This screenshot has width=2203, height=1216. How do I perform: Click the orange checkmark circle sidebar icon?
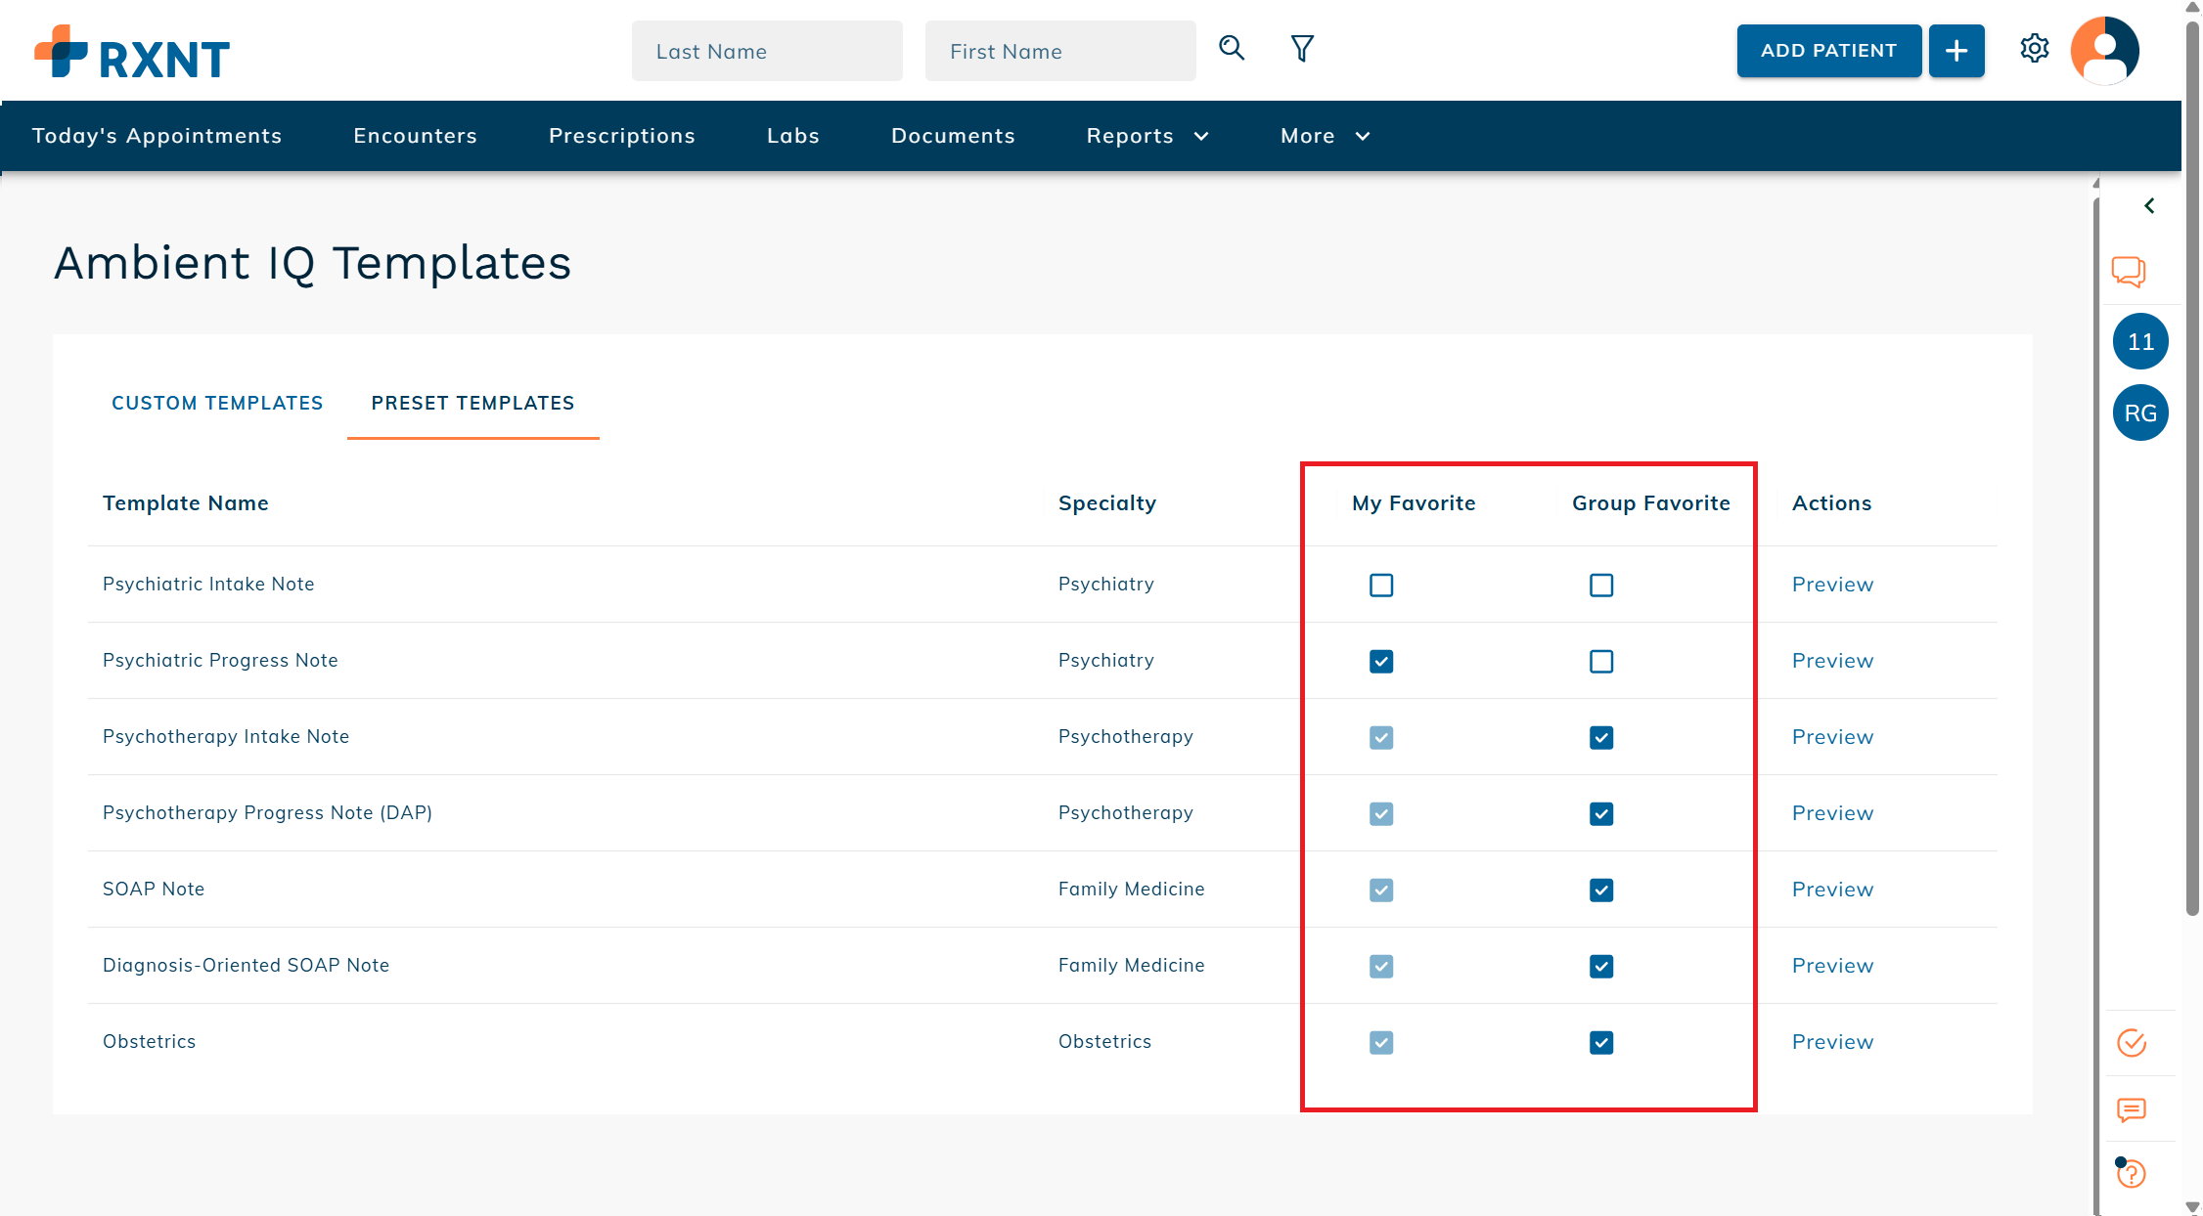(2132, 1043)
